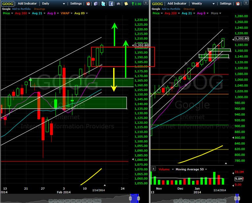Jump to Today in daily chart

[x=97, y=201]
